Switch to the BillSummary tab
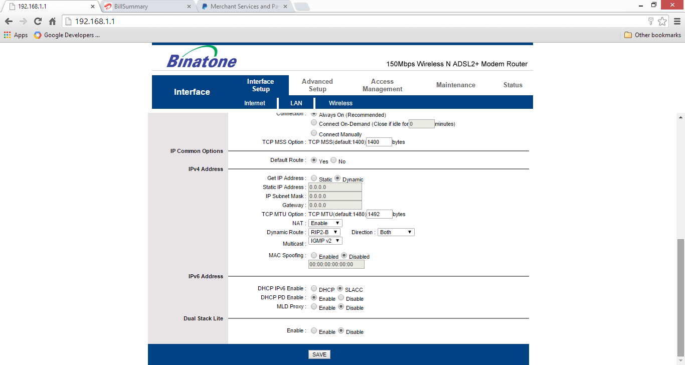The image size is (685, 365). point(145,7)
